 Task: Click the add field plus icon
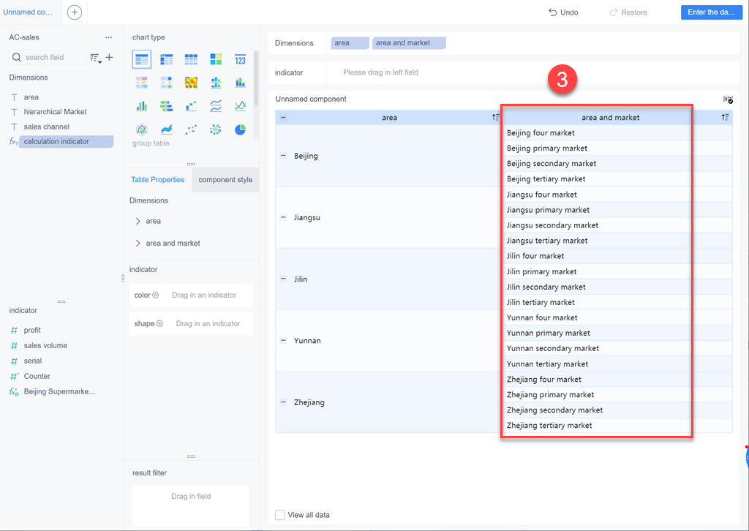coord(110,57)
